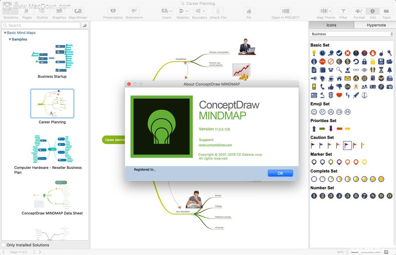Select the thumbs up icon in Basic Set

coord(331,87)
